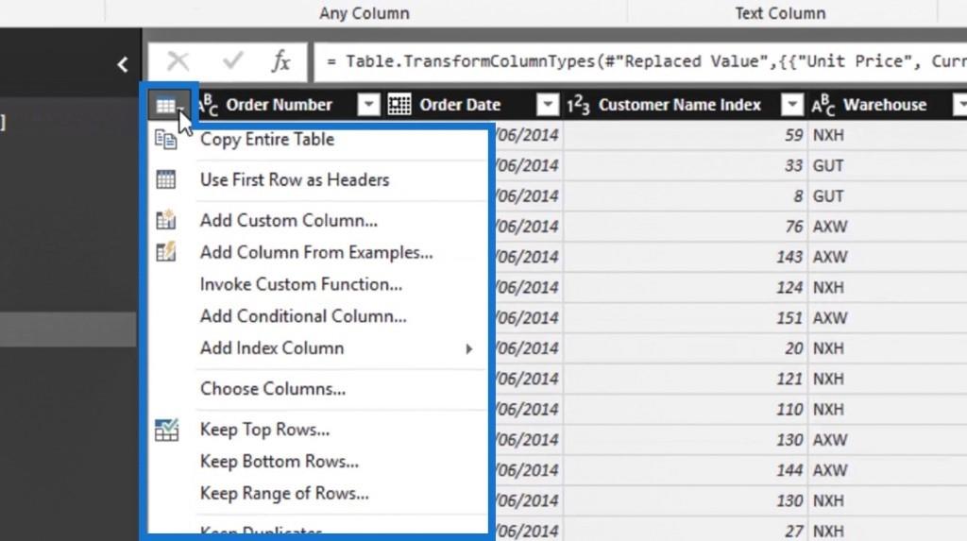Click the Text Column ribbon group label
This screenshot has height=541, width=967.
780,13
